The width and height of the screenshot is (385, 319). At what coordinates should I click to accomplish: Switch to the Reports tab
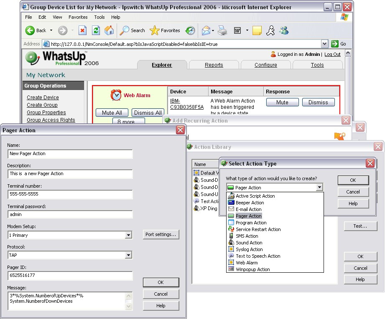[214, 65]
